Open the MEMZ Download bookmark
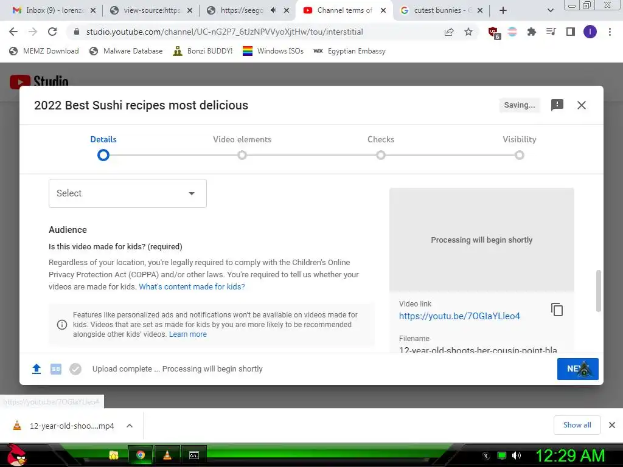Screen dimensions: 623x467 point(44,51)
